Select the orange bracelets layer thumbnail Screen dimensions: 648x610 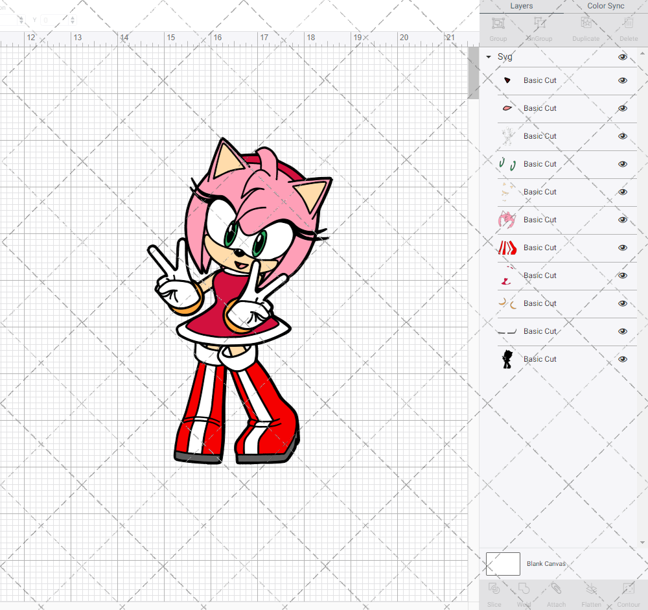[x=507, y=303]
